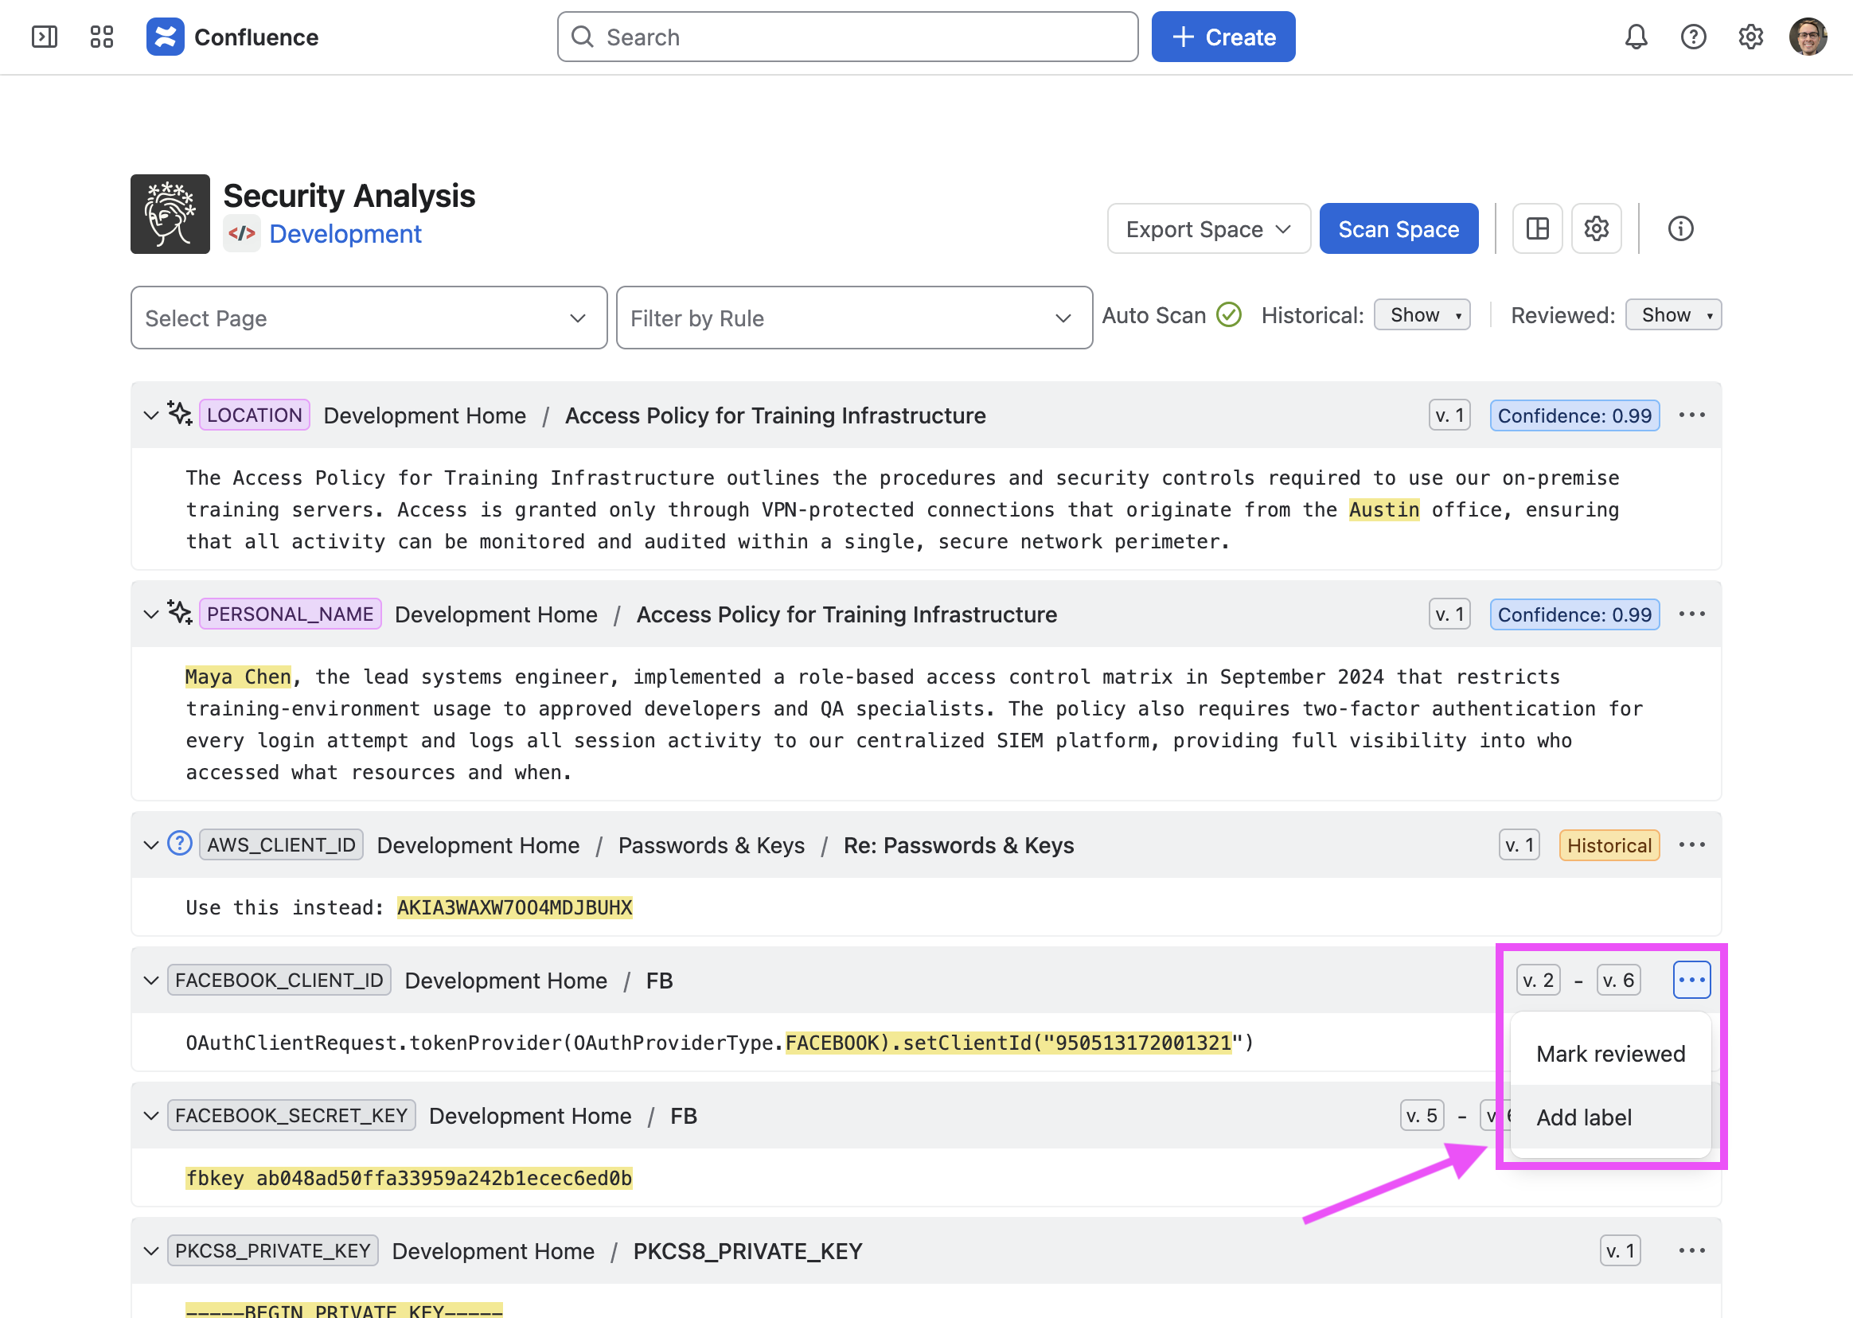Collapse the FACEBOOK_SECRET_KEY finding
The height and width of the screenshot is (1318, 1853).
(151, 1116)
